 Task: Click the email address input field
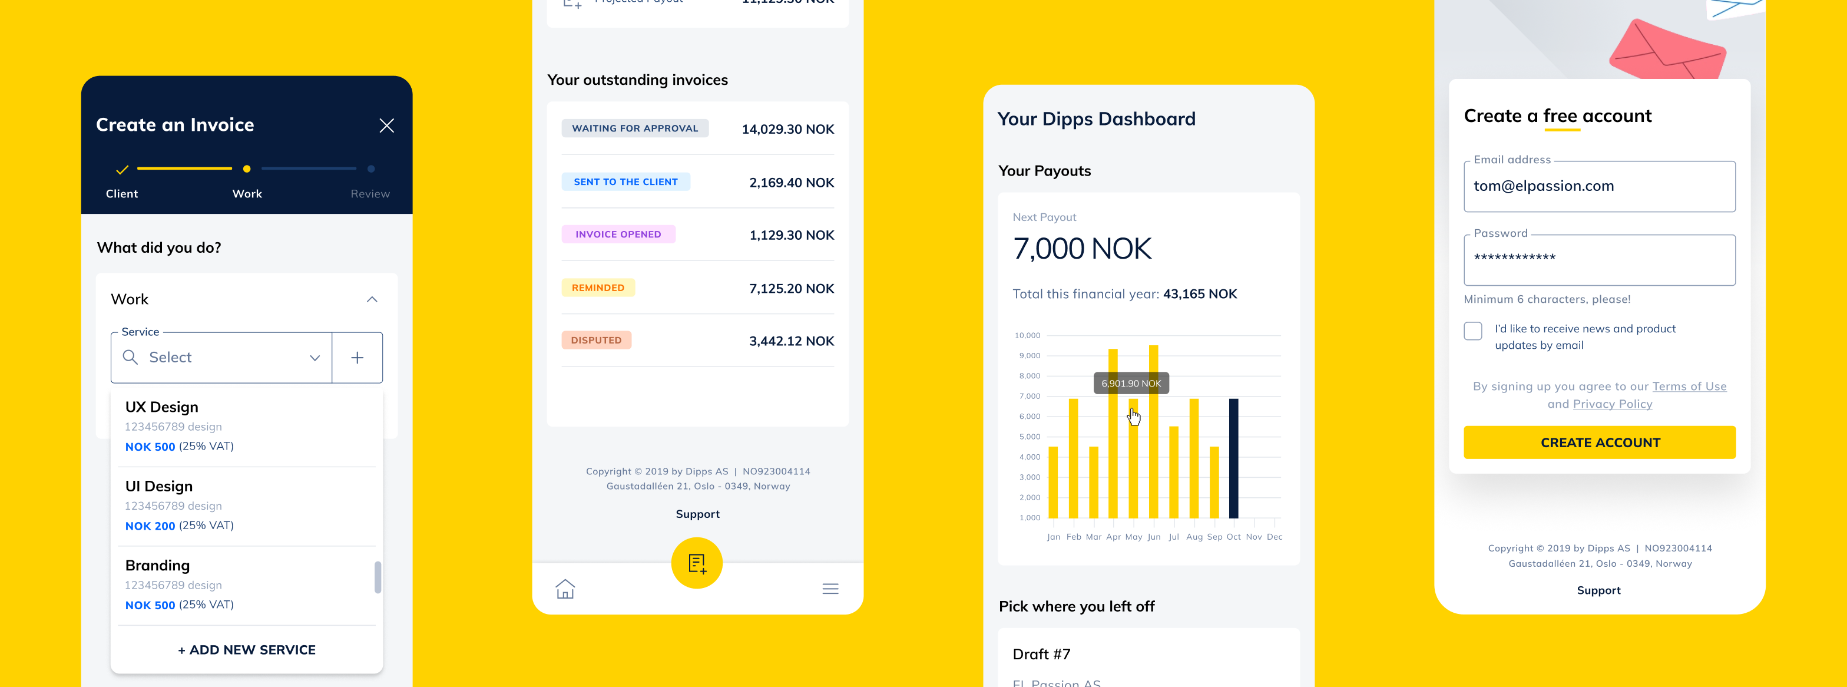click(x=1600, y=185)
